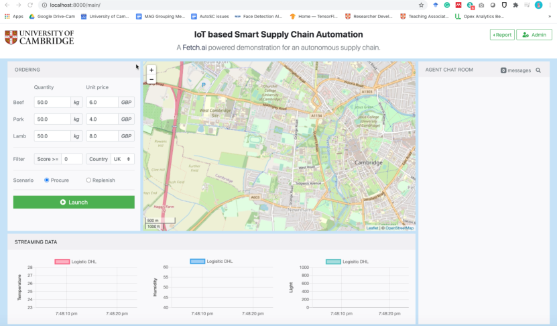Screen dimensions: 557x326
Task: Open the Apps shortcut in bookmarks bar
Action: tap(14, 16)
